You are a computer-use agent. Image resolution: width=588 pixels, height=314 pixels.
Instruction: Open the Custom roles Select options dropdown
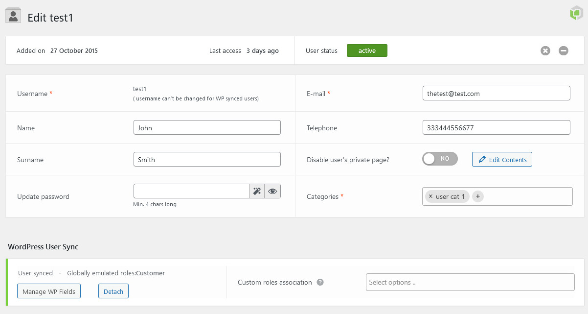click(470, 282)
